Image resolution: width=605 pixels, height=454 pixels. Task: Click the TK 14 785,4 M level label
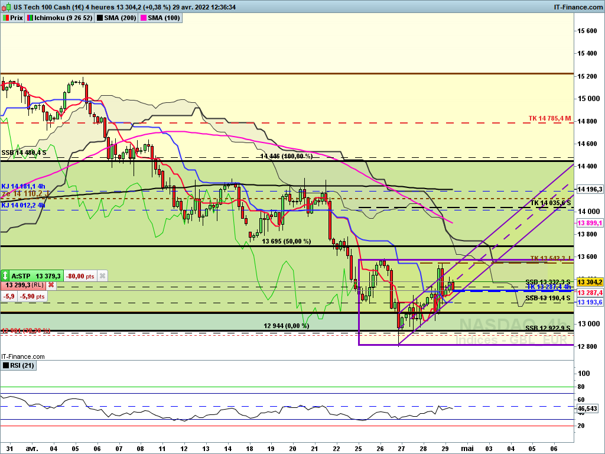click(549, 118)
